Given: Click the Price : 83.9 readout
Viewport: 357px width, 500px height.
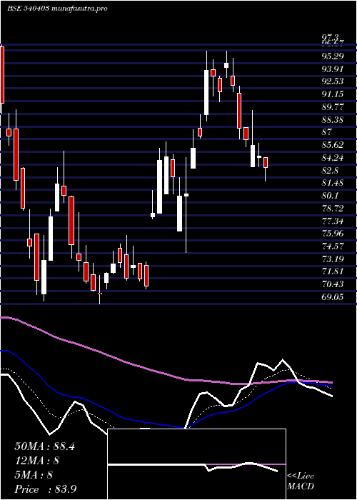Looking at the screenshot, I should click(x=45, y=489).
